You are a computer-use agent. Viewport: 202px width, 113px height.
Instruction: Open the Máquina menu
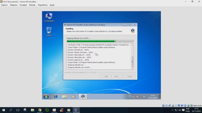pos(14,5)
